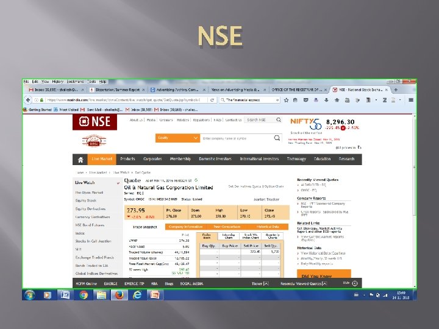439x329 pixels.
Task: Switch to the Advertising Archive tab
Action: pos(177,90)
